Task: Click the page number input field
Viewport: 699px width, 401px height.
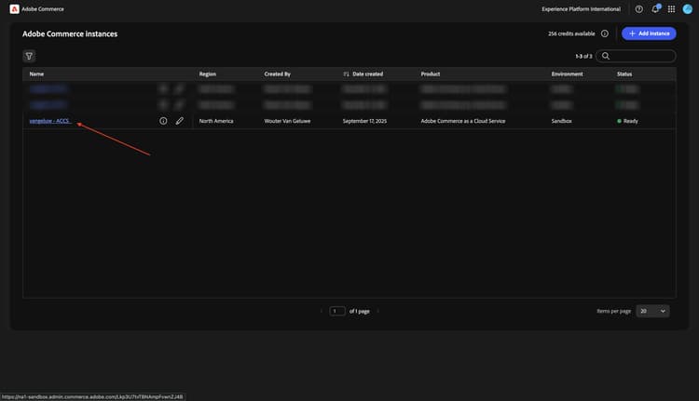Action: click(337, 311)
